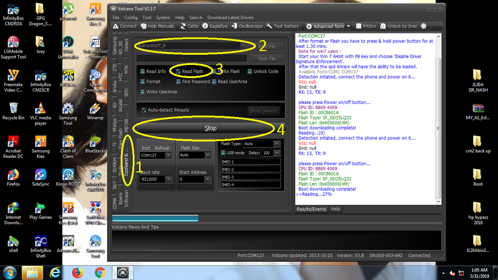
Task: Open Google Chrome from taskbar
Action: (100, 273)
